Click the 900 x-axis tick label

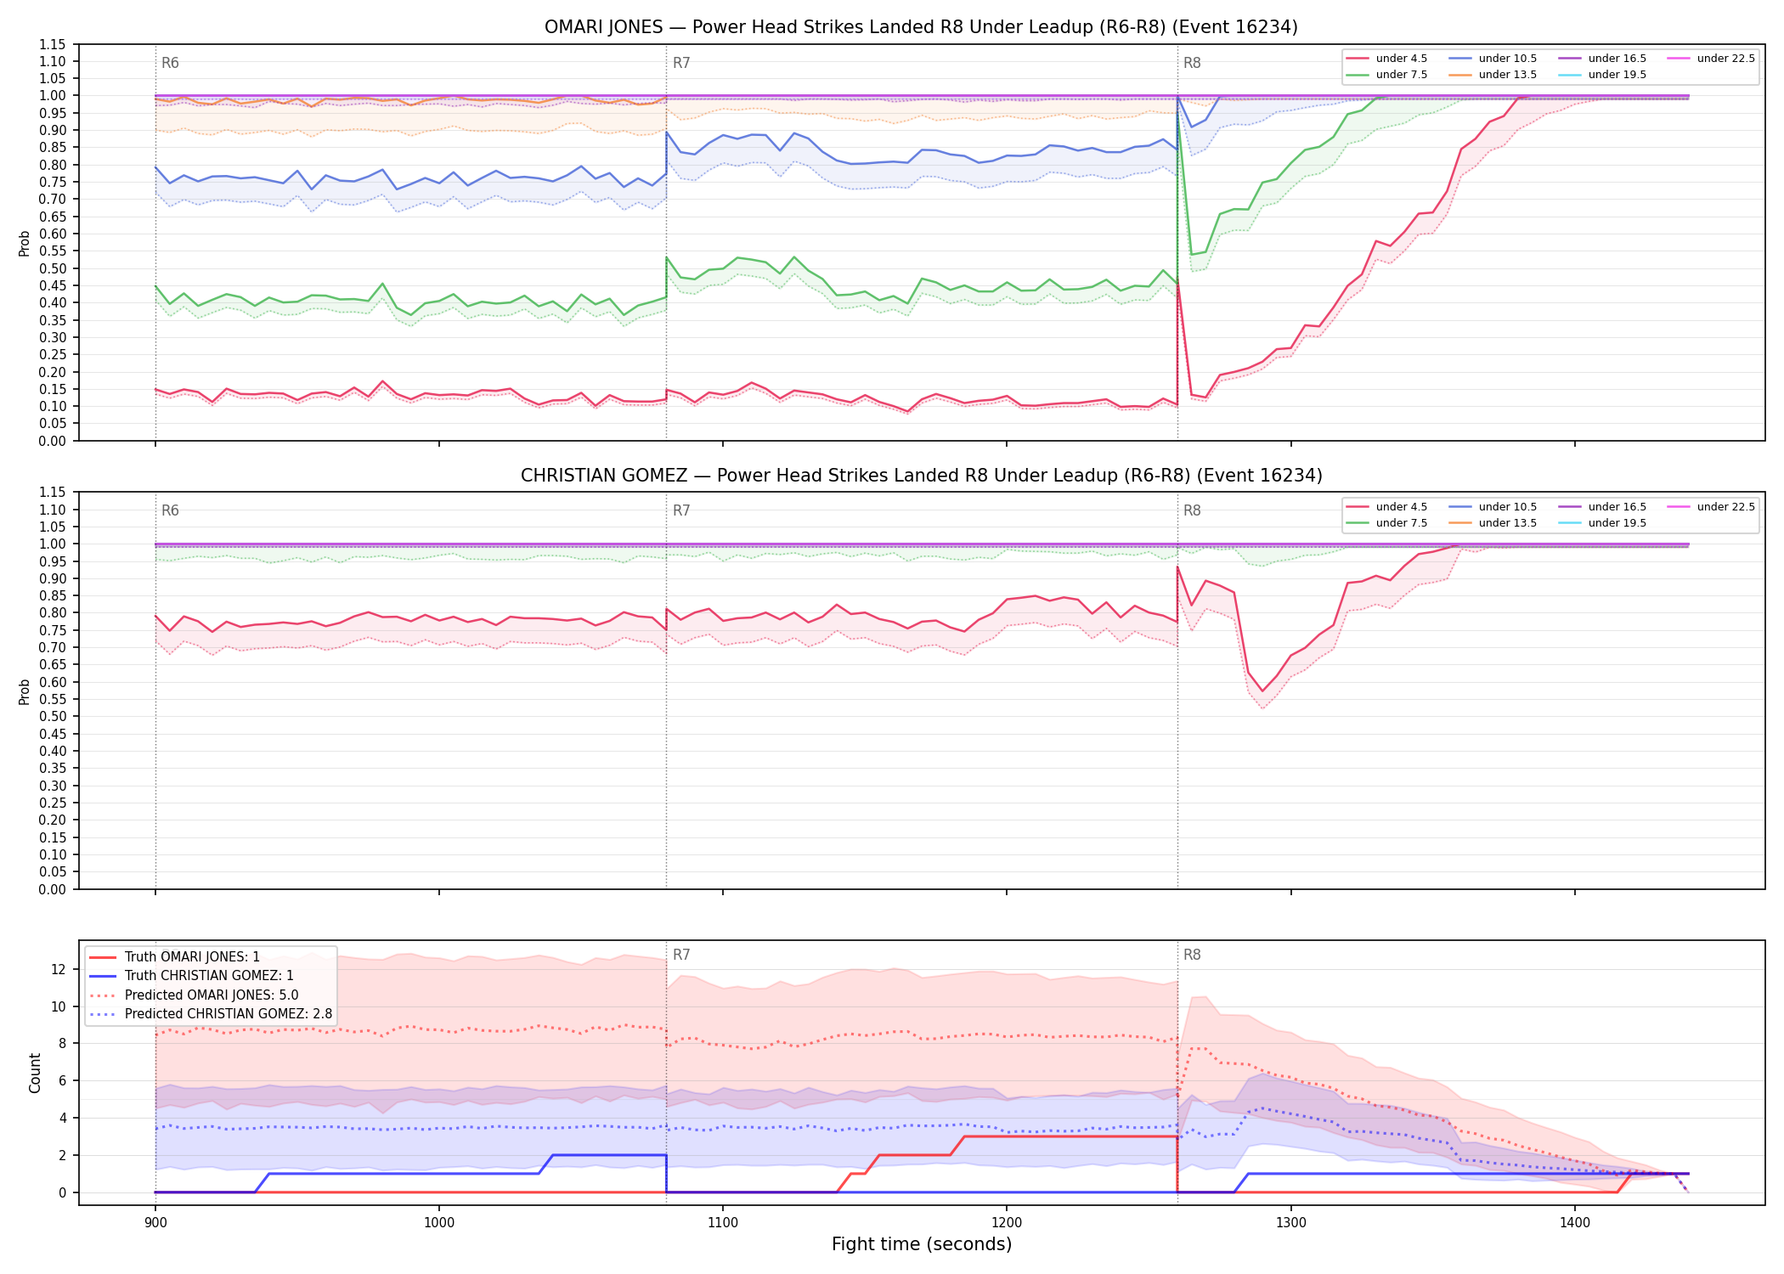pos(155,1221)
